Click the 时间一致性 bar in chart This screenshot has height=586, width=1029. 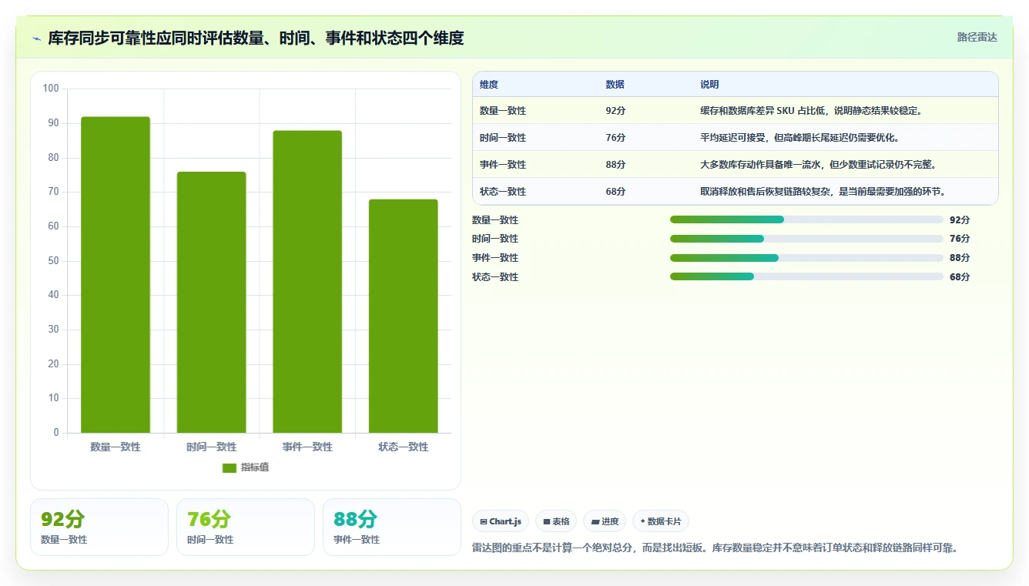pyautogui.click(x=211, y=302)
